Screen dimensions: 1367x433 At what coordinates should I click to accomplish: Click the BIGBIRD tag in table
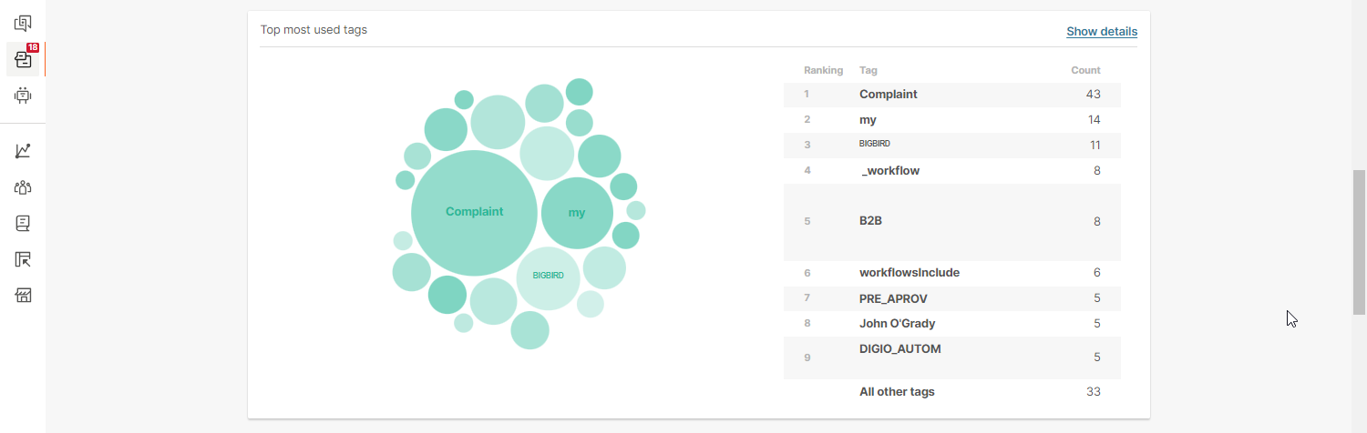tap(875, 144)
